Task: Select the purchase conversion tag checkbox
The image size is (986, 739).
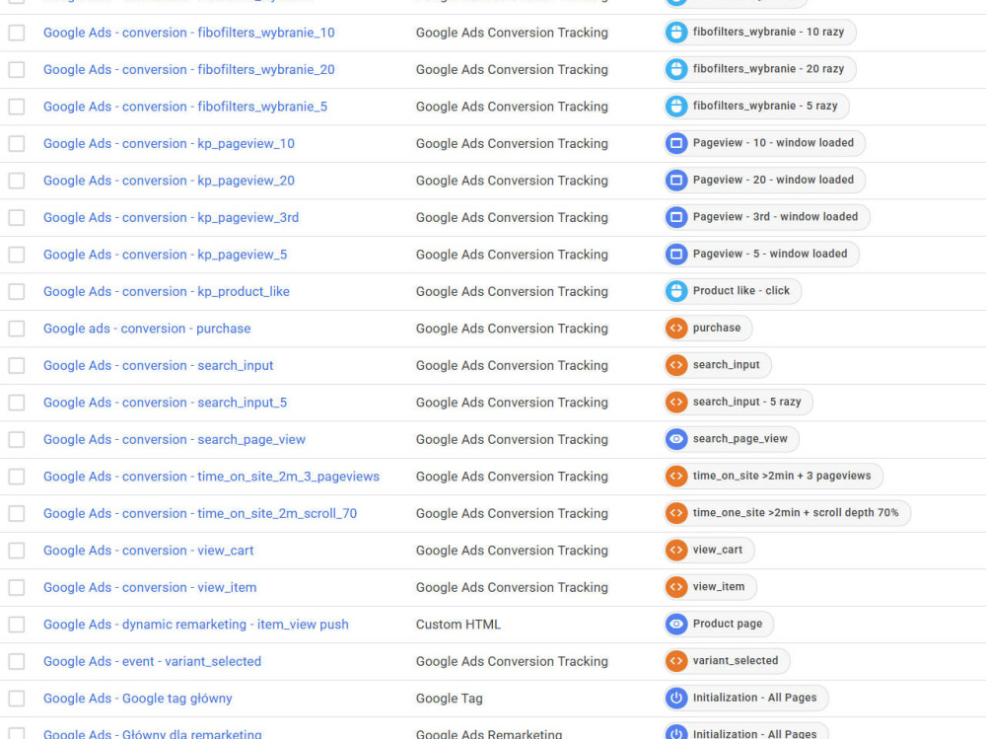Action: [17, 329]
